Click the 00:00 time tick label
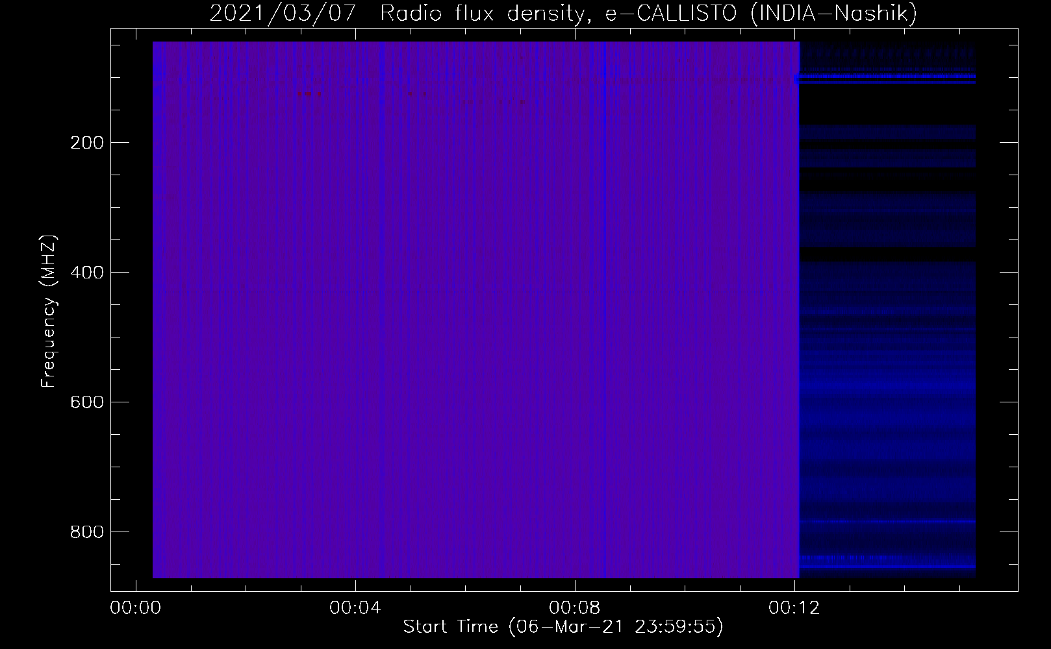The image size is (1051, 649). point(136,608)
